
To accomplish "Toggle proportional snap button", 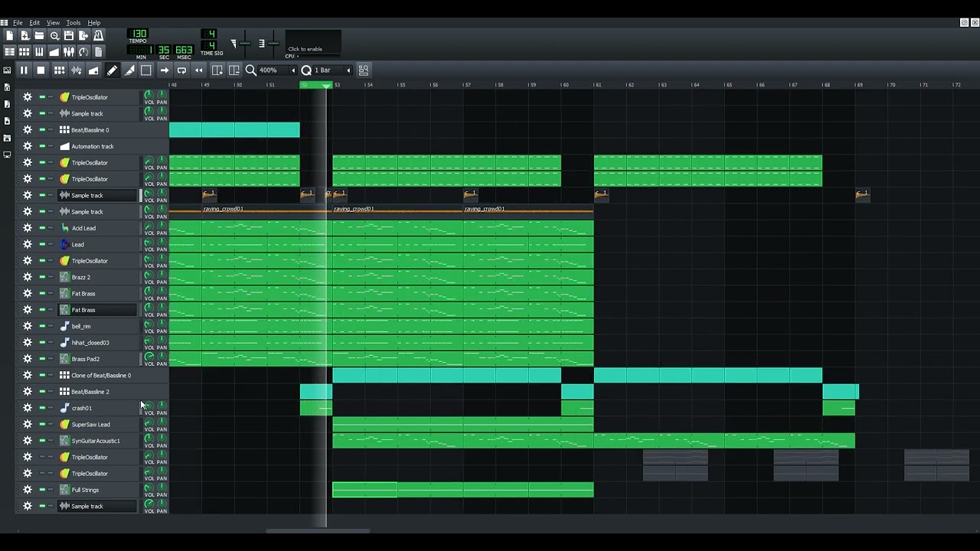I will 364,70.
